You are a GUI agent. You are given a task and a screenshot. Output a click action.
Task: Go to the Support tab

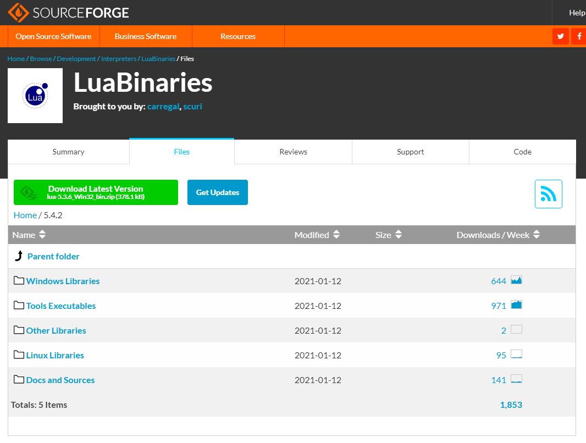[x=410, y=152]
